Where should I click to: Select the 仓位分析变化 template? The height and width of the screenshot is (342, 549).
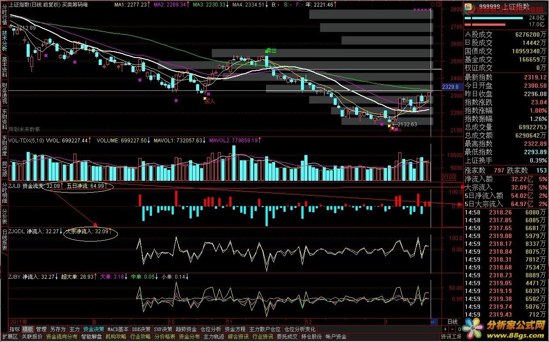300,329
